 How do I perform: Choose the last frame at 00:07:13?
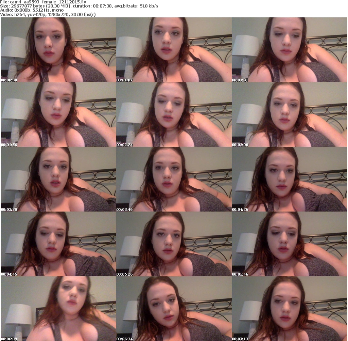click(x=290, y=309)
